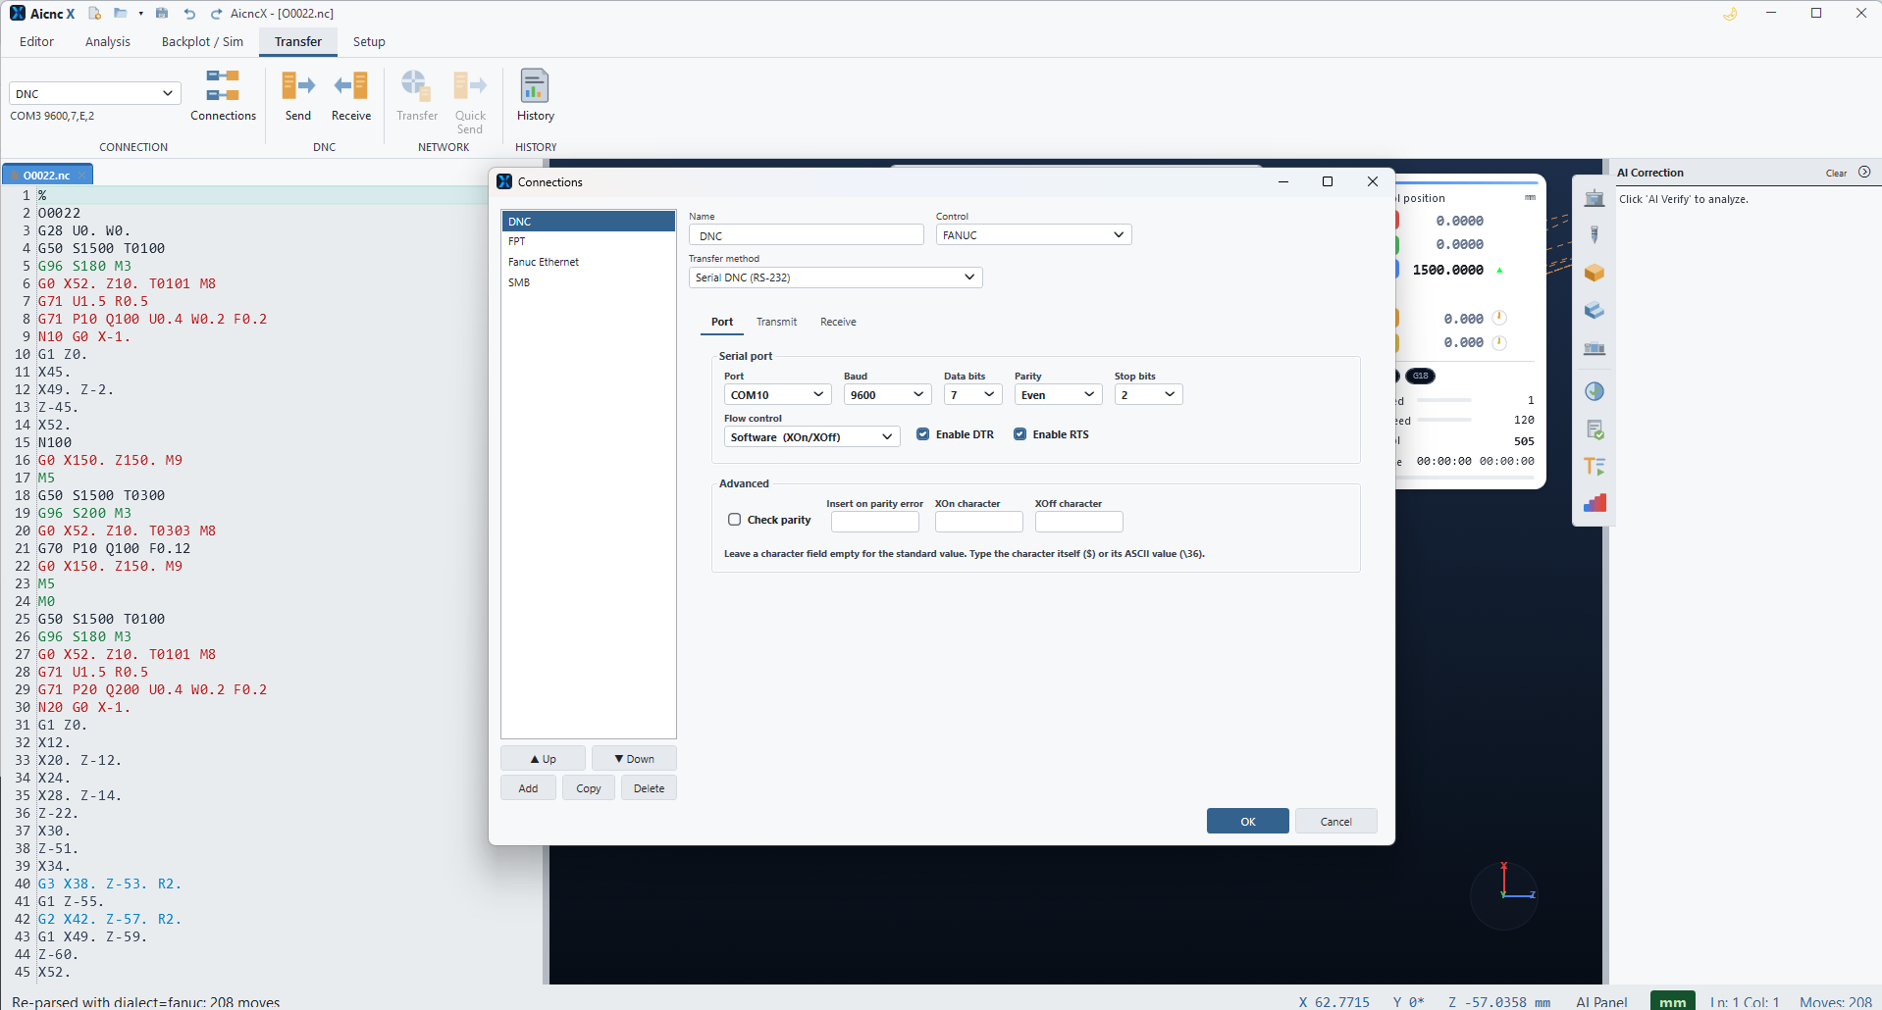Screen dimensions: 1882x1010
Task: Click the Save disk icon in title bar
Action: pos(162,13)
